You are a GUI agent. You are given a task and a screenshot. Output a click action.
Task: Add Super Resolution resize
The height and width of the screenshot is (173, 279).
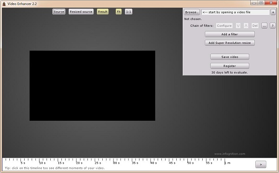pos(230,43)
